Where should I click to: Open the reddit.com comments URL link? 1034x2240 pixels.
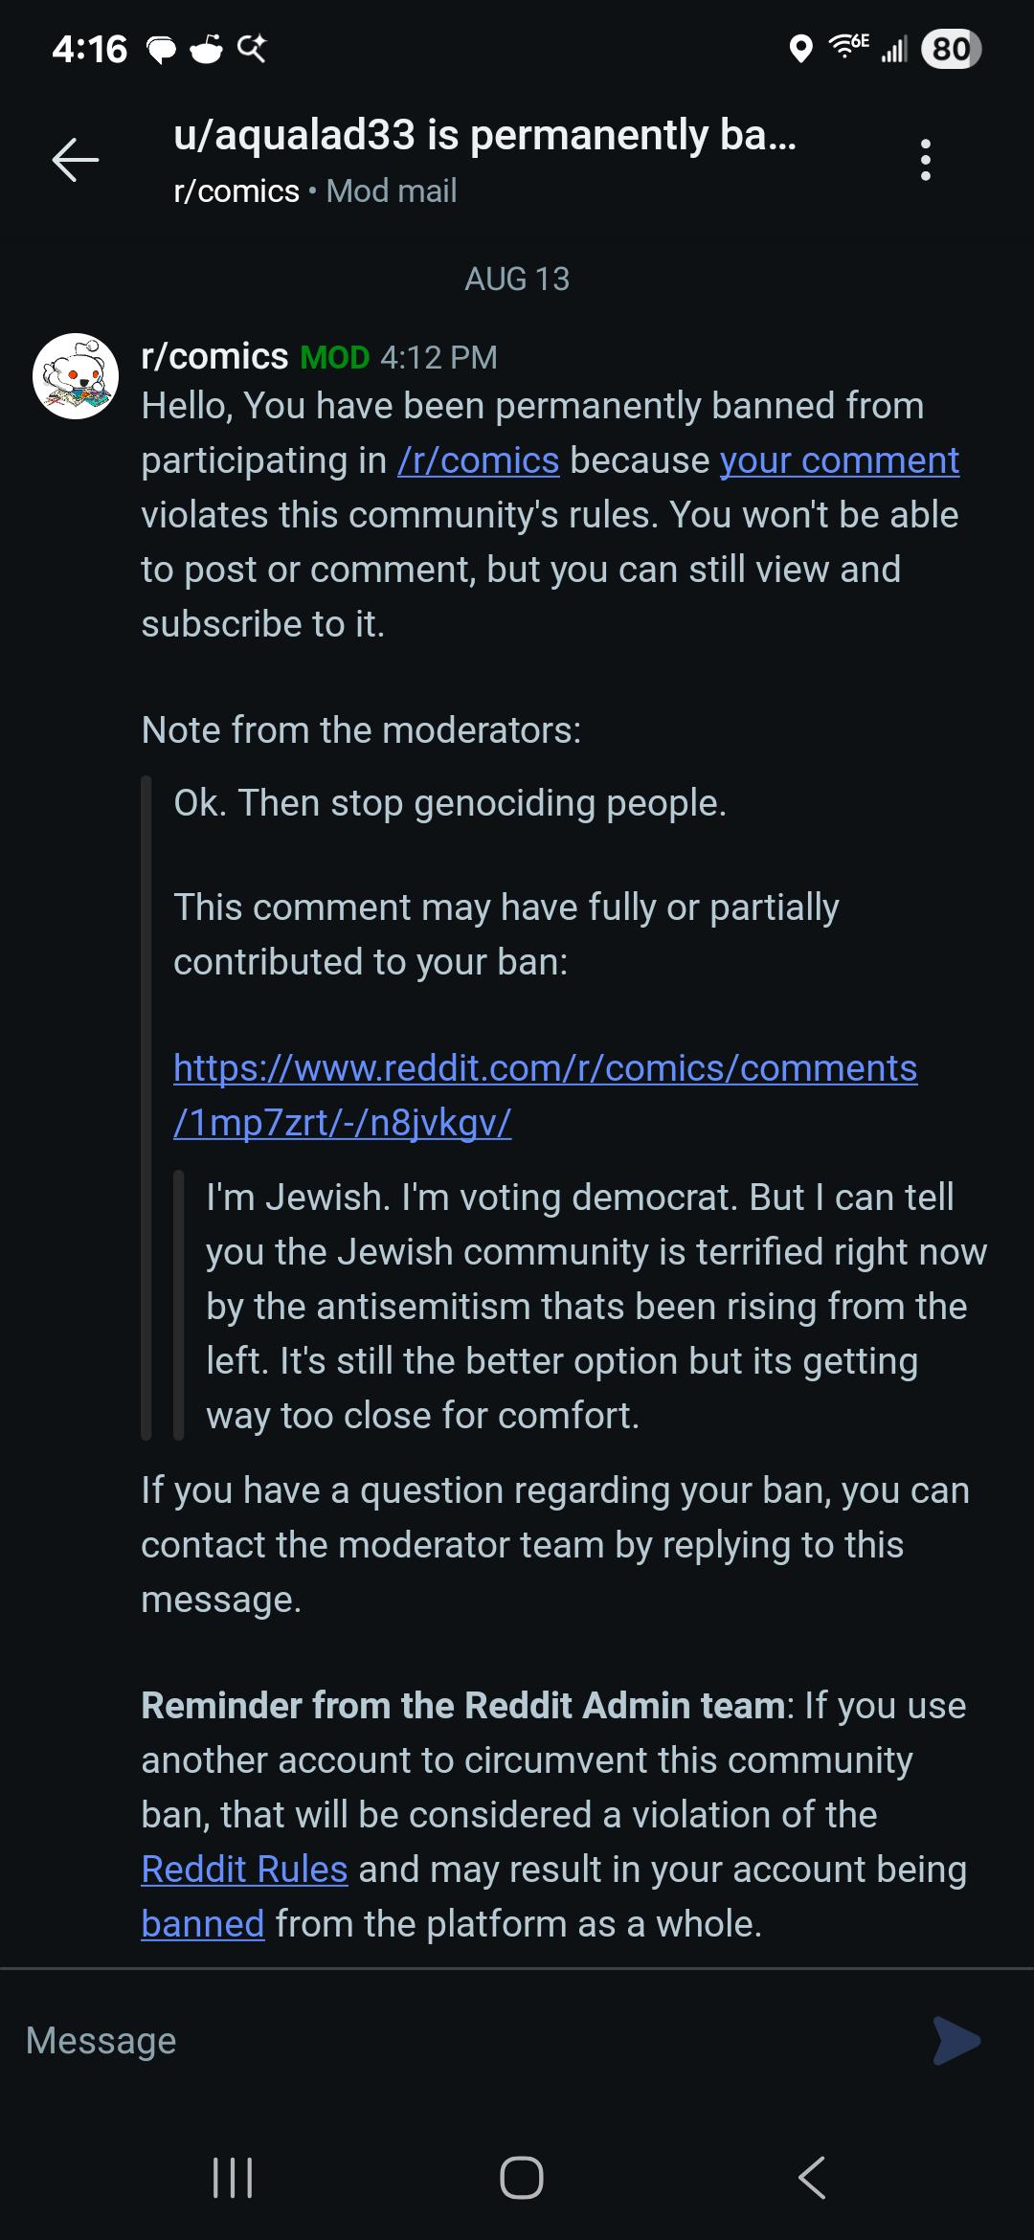click(546, 1094)
